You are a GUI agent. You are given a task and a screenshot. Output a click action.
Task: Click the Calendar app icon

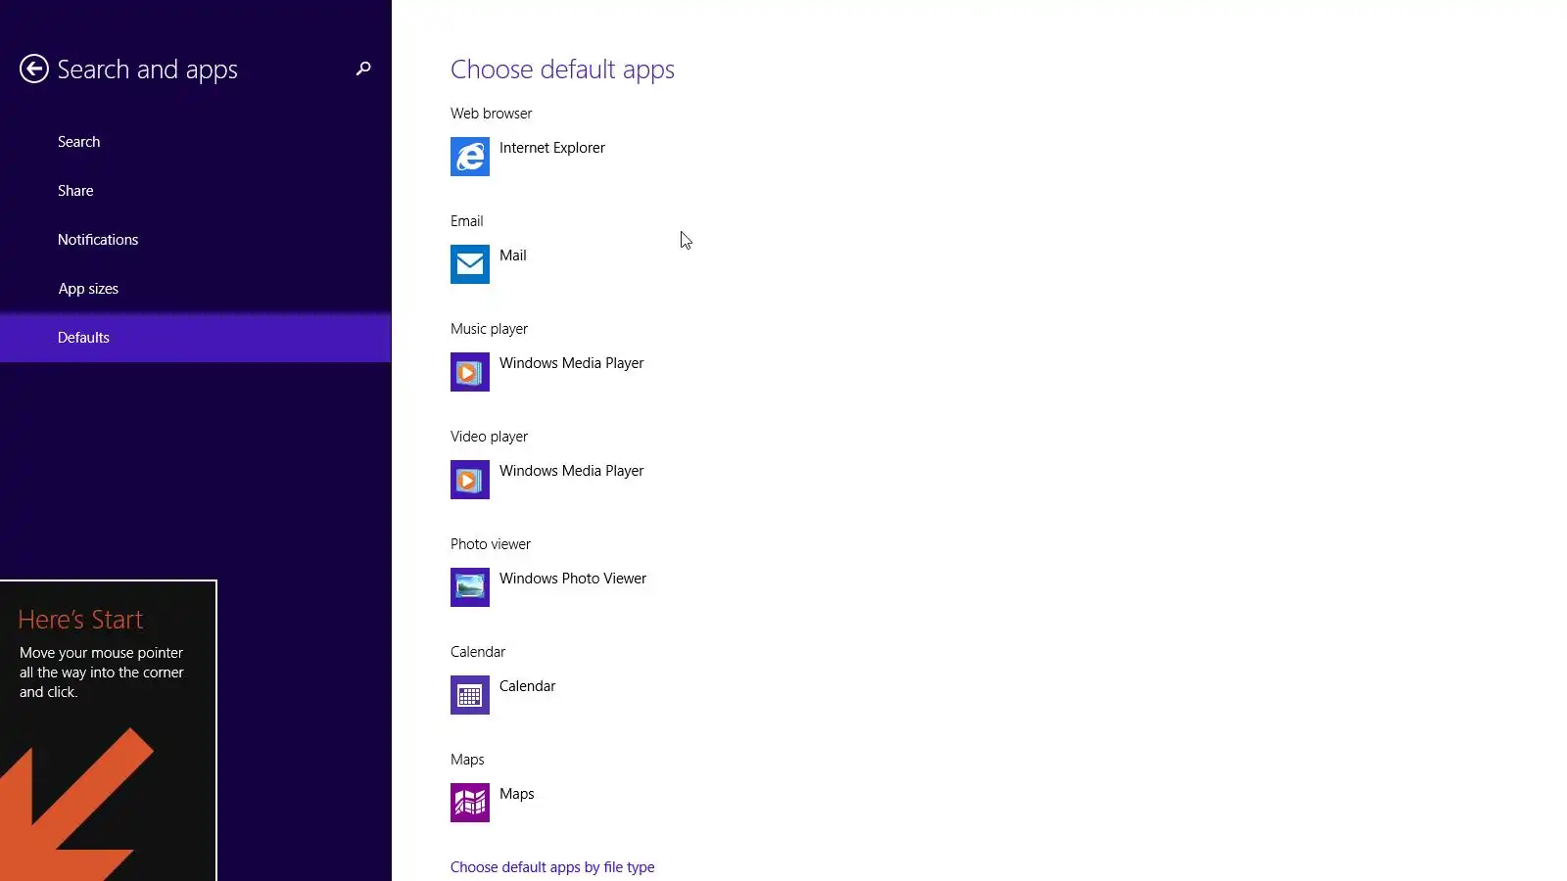(x=470, y=695)
